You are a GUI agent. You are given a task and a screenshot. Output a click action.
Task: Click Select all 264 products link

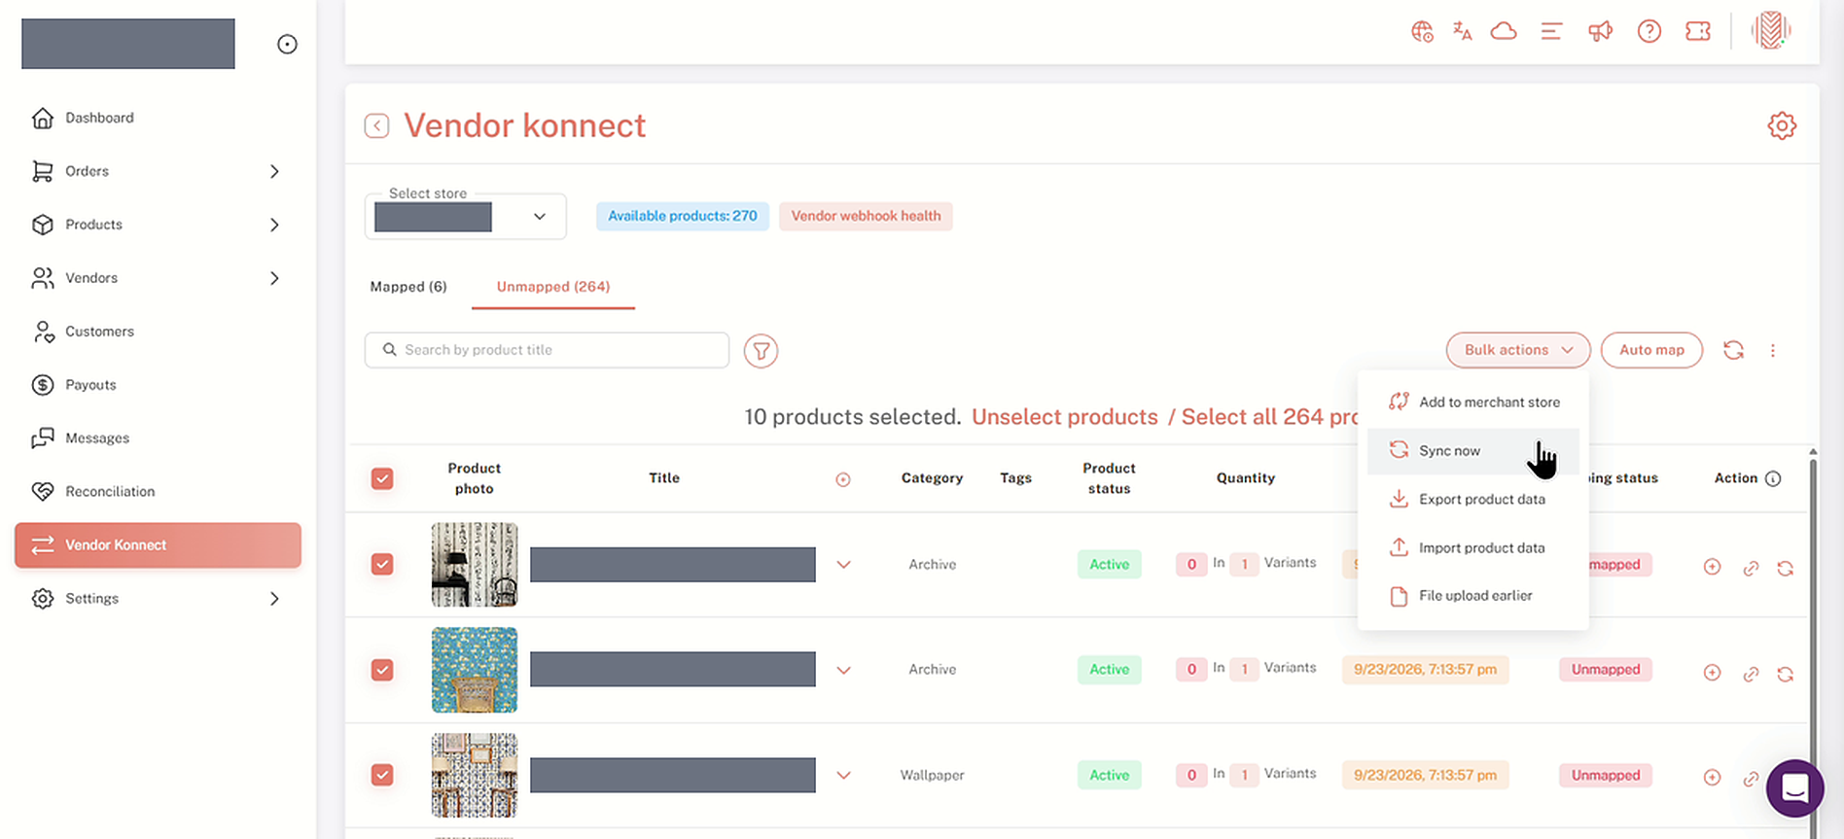pos(1270,417)
